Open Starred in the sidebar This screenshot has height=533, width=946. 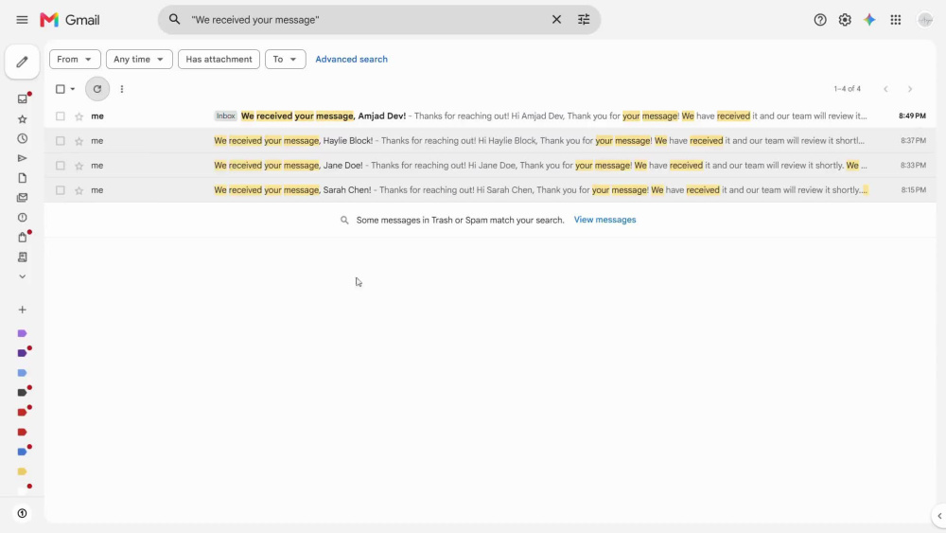pyautogui.click(x=23, y=119)
